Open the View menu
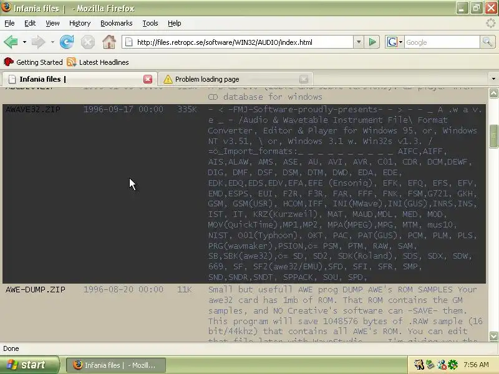The height and width of the screenshot is (374, 499). pyautogui.click(x=52, y=23)
